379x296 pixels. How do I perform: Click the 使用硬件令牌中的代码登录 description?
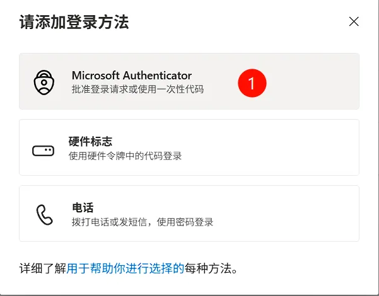[x=125, y=156]
